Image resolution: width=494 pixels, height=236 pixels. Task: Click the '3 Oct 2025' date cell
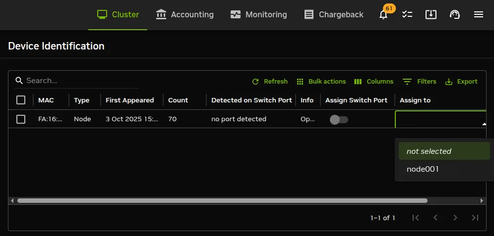pos(132,119)
